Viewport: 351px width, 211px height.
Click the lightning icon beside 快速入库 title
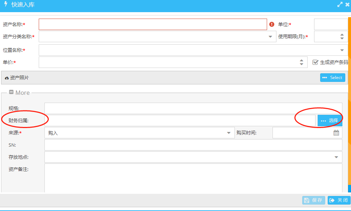(x=6, y=4)
